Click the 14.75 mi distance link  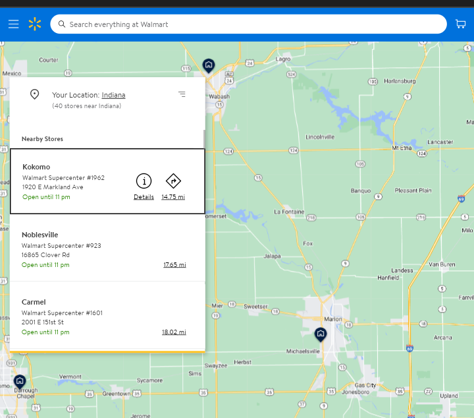click(x=173, y=196)
